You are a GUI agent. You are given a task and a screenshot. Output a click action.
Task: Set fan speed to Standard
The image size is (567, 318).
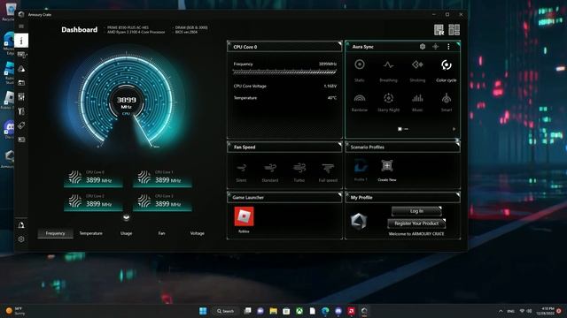(269, 173)
